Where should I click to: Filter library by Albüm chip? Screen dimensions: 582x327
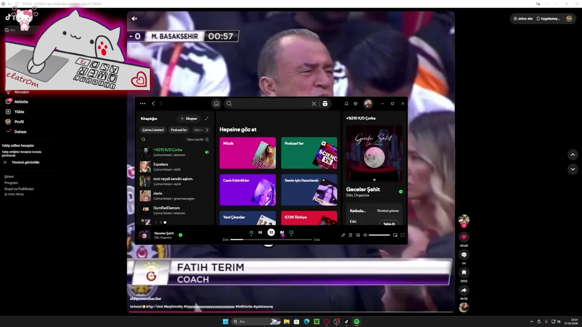(x=198, y=130)
